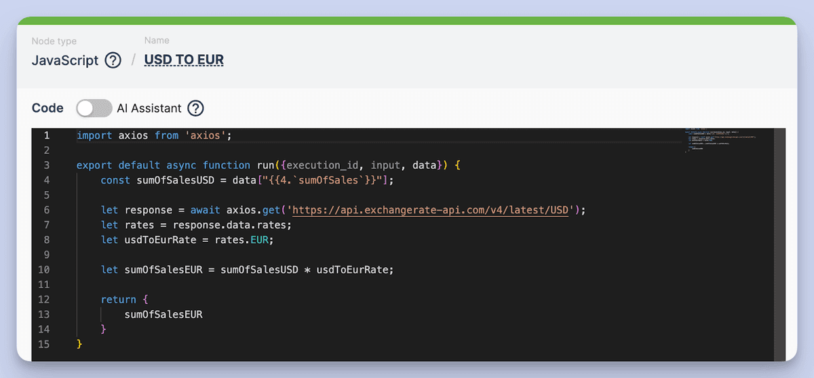Click line number 1 in the gutter
This screenshot has height=378, width=814.
(47, 135)
